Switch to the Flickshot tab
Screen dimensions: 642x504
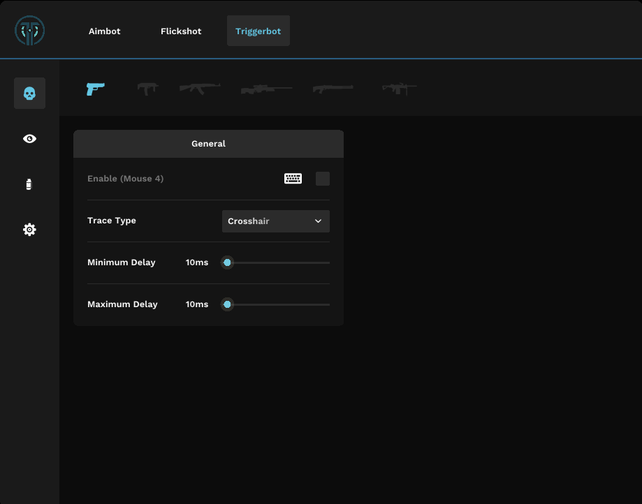pos(181,31)
